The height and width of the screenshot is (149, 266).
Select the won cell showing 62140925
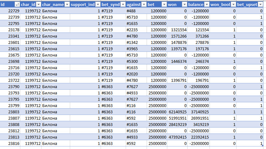click(x=177, y=112)
